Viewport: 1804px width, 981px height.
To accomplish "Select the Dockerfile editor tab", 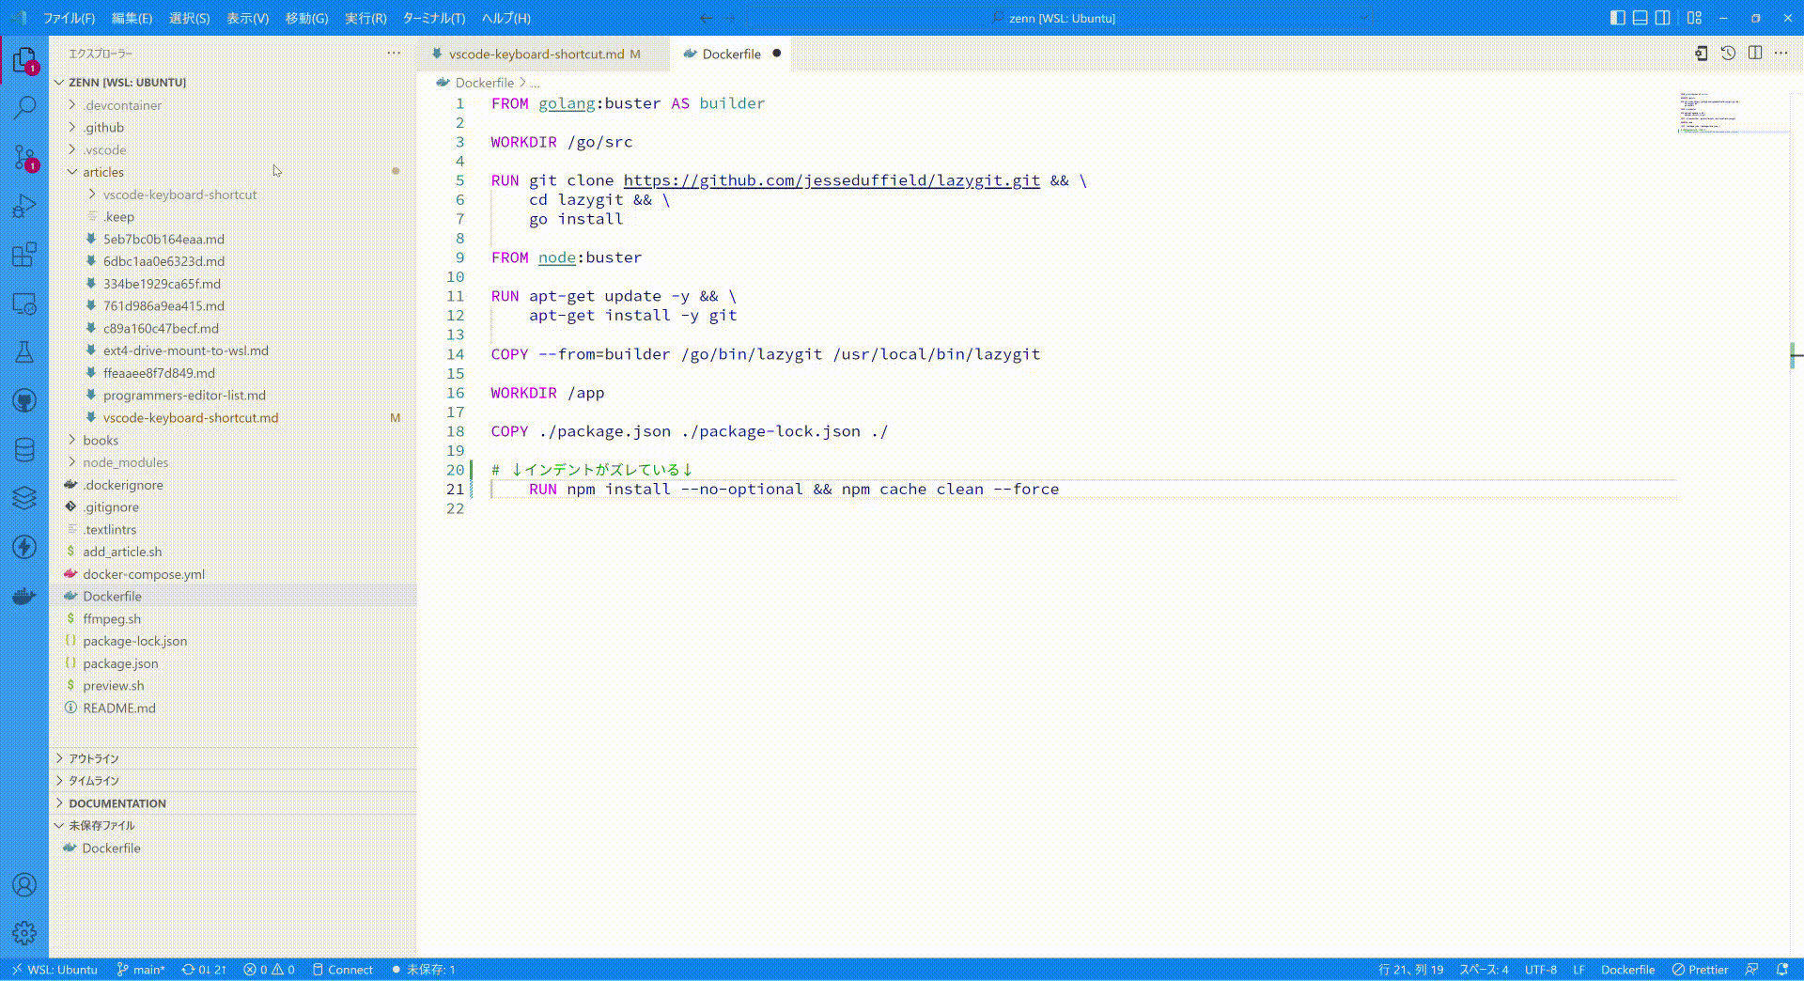I will click(x=731, y=54).
